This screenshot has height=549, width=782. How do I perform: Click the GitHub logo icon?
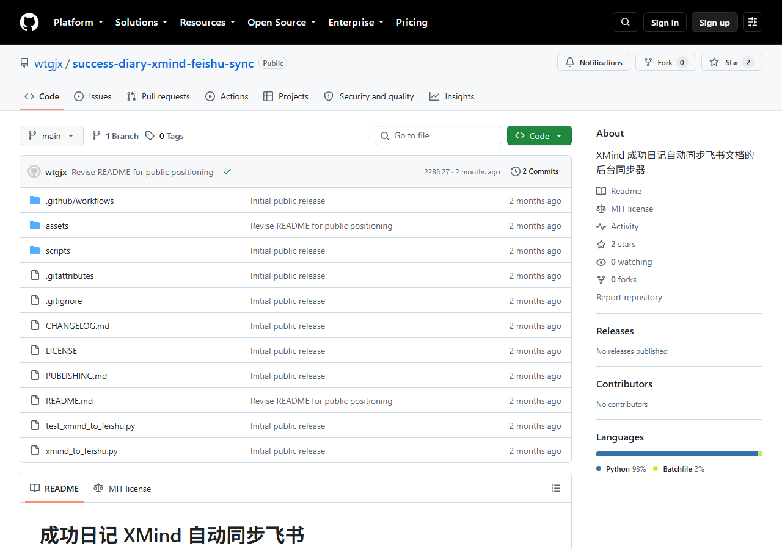coord(29,22)
